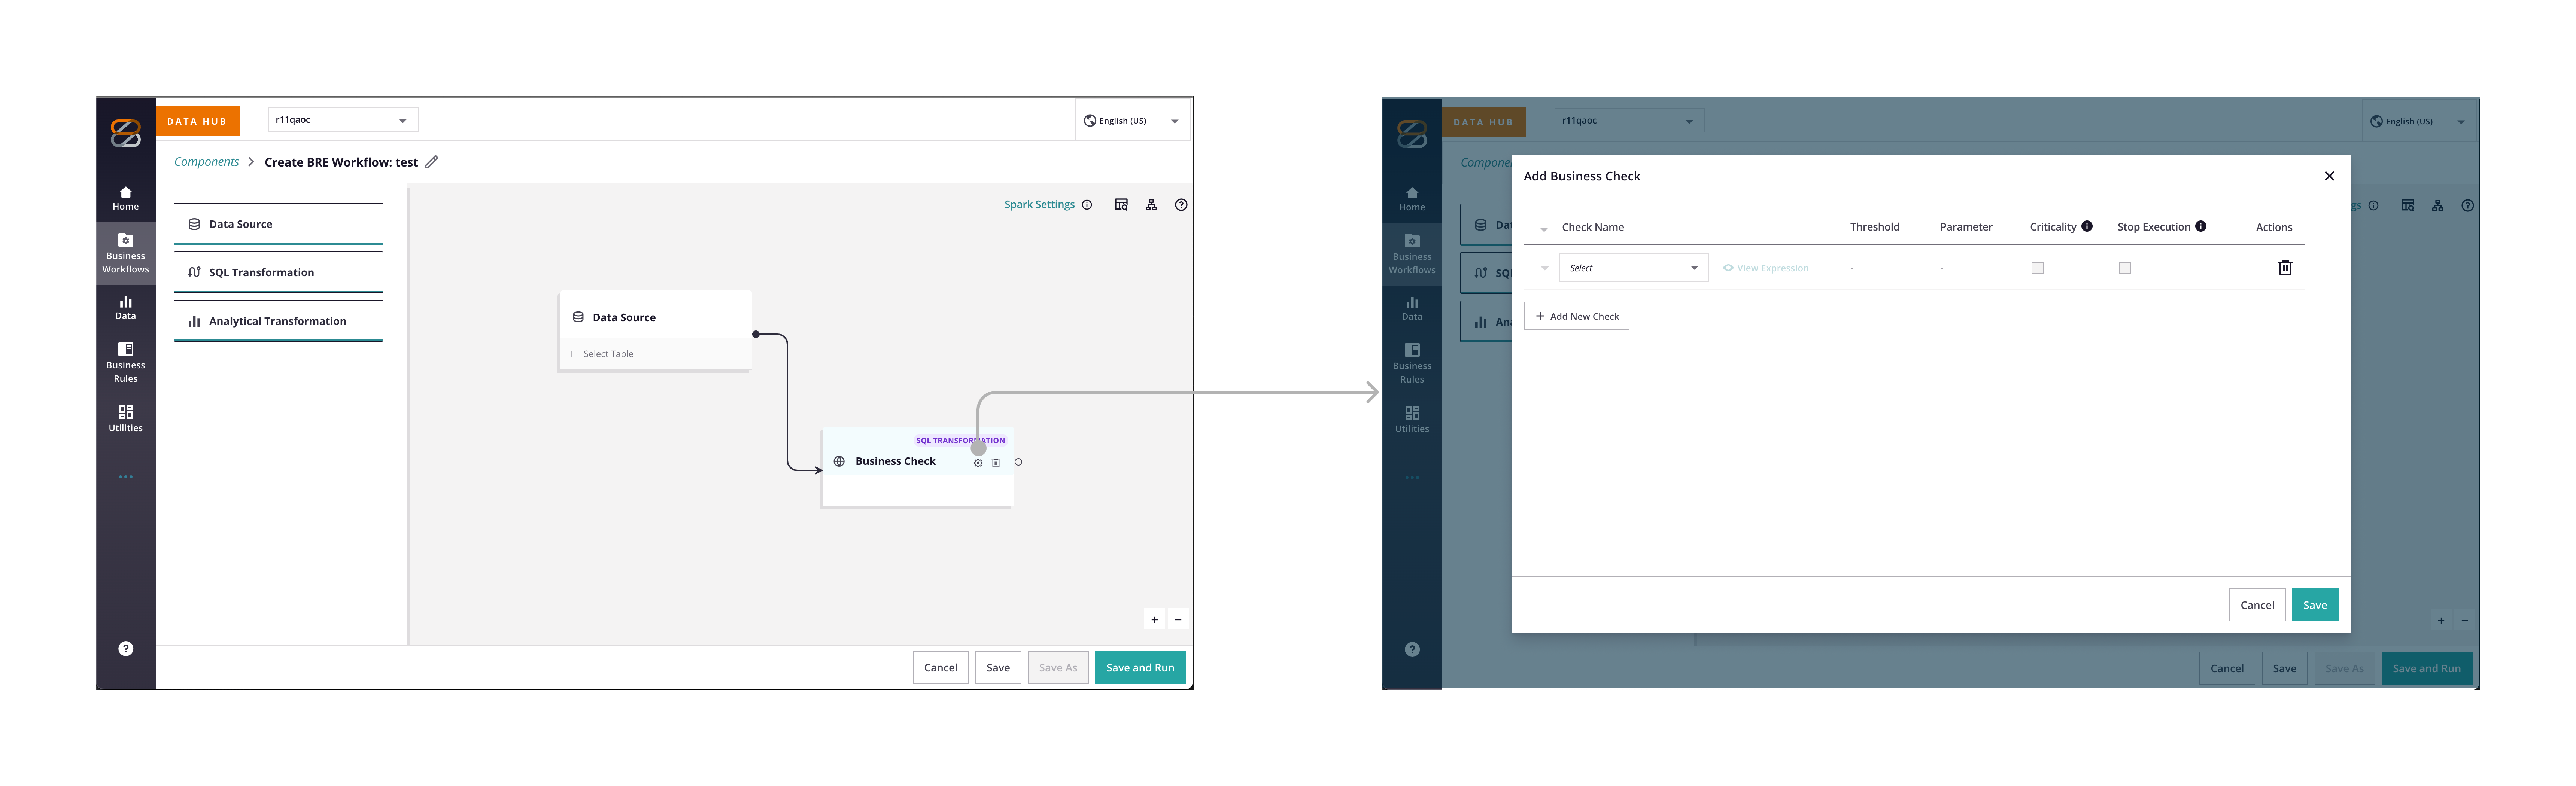2576x786 pixels.
Task: Delete the Business Check node via trash icon
Action: coord(996,463)
